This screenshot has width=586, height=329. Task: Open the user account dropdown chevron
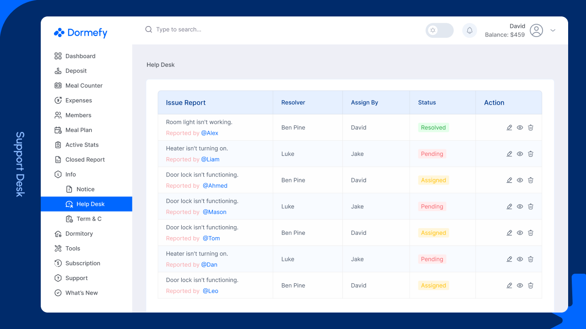[553, 31]
